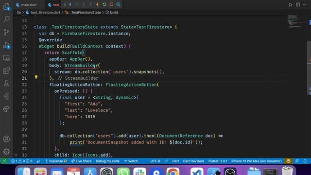Open notifications bell in status bar
Image resolution: width=311 pixels, height=175 pixels.
tap(305, 161)
